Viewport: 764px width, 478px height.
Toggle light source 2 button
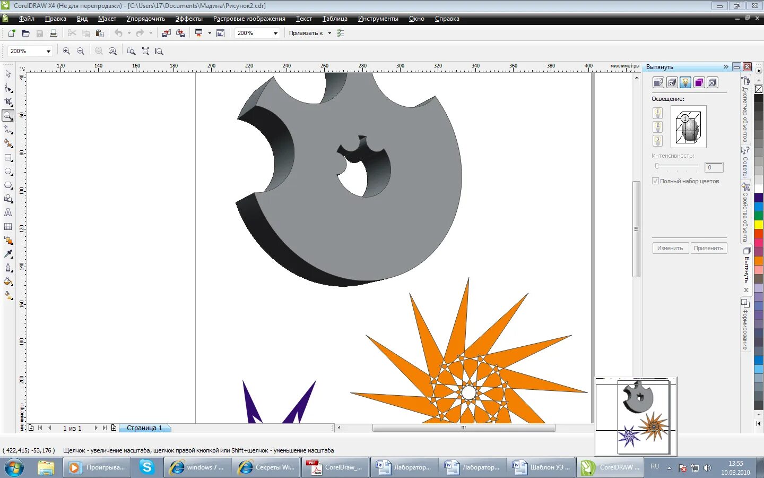click(658, 127)
